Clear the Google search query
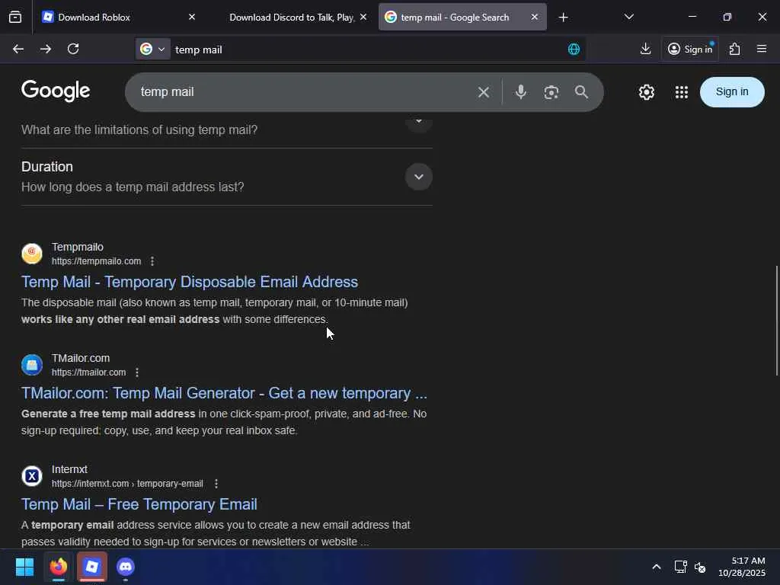The image size is (780, 585). point(484,92)
